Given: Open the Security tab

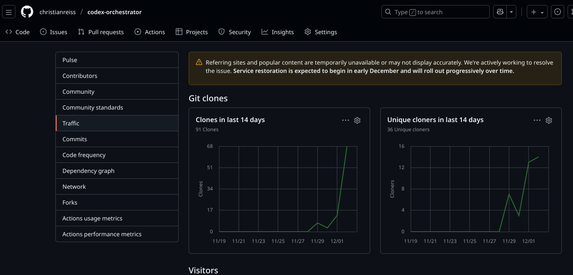Looking at the screenshot, I should tap(235, 32).
